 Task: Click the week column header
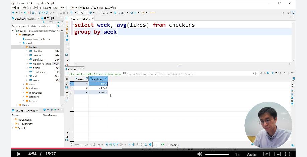click(x=80, y=79)
